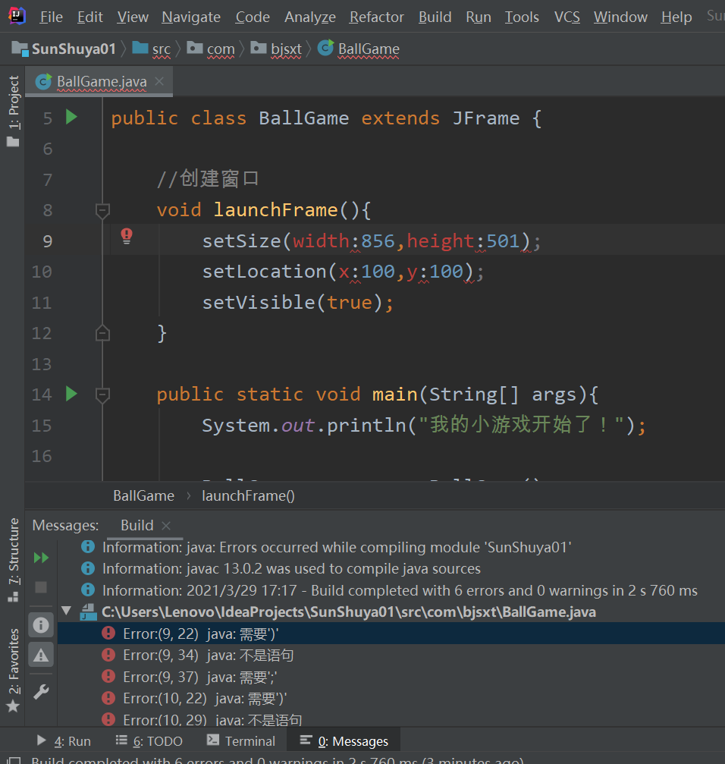Image resolution: width=725 pixels, height=764 pixels.
Task: Open the Favorites tool window
Action: pos(13,671)
